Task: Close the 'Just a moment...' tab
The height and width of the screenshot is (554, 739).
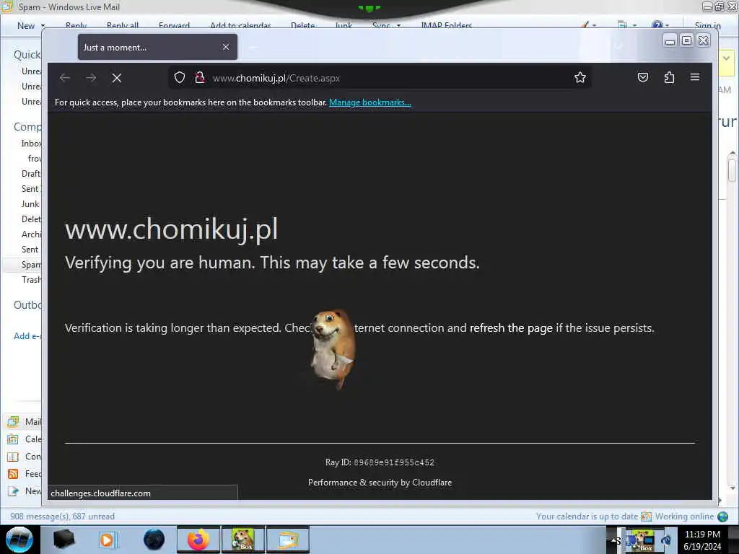Action: (x=226, y=47)
